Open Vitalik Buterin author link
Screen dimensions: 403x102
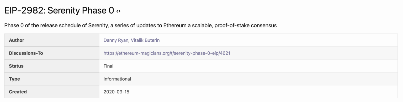[x=145, y=40]
